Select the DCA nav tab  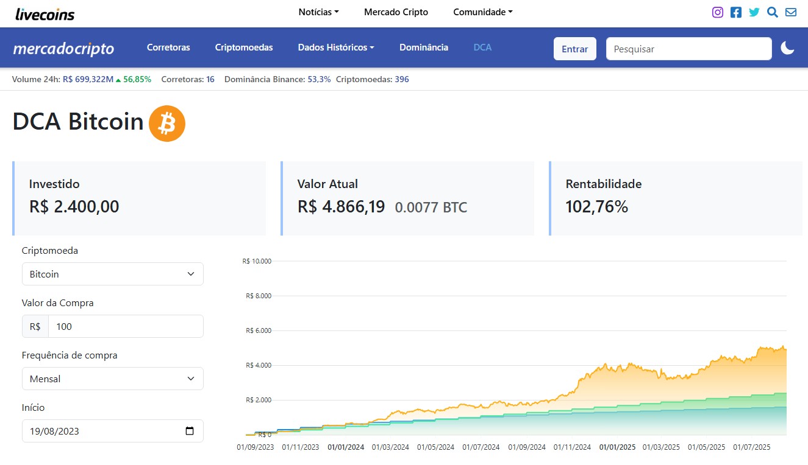point(482,47)
